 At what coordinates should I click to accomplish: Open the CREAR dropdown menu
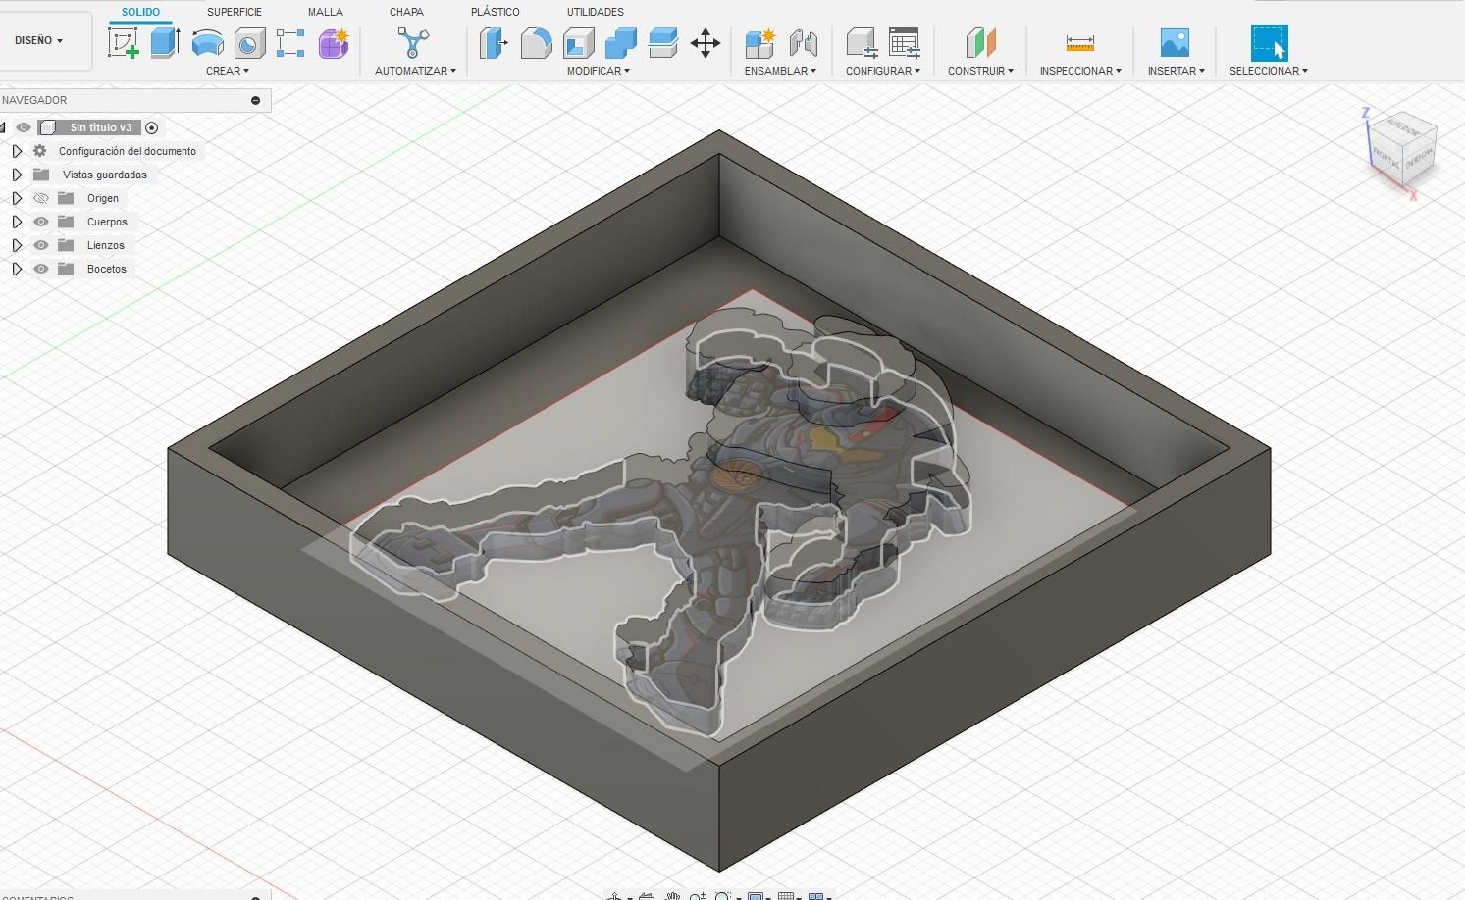coord(227,70)
